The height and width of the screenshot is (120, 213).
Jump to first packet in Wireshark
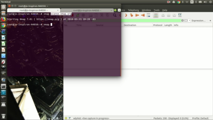pos(137,15)
